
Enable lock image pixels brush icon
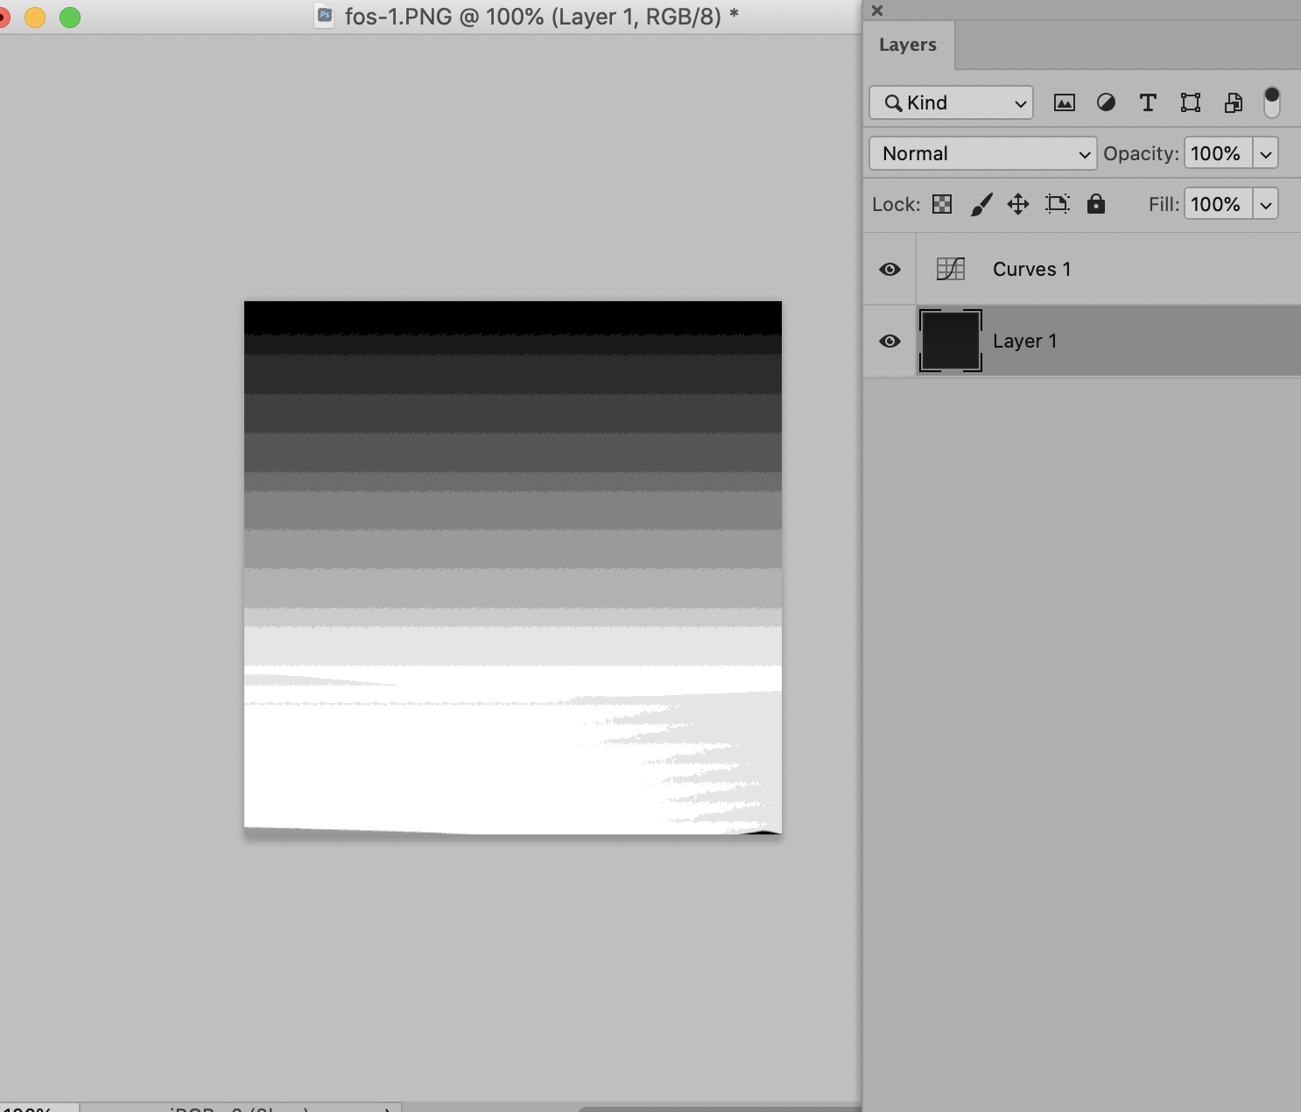click(x=981, y=203)
